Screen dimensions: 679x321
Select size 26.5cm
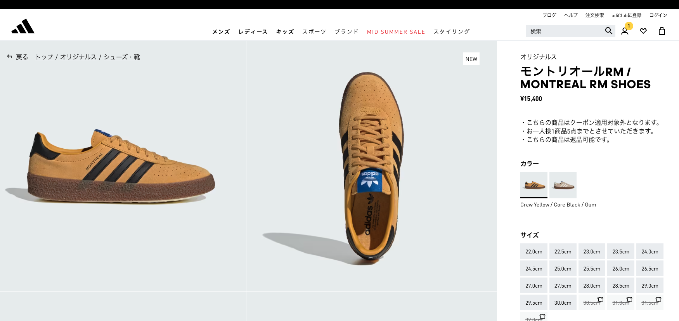point(650,269)
